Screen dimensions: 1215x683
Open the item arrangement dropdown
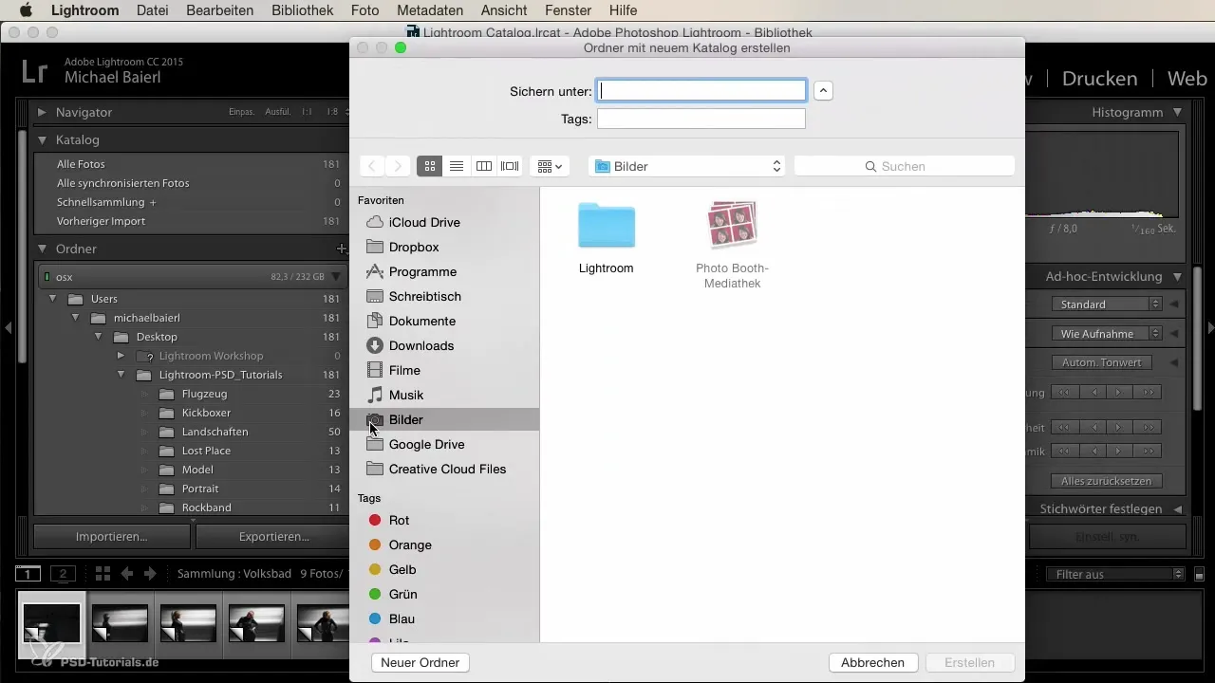[550, 166]
